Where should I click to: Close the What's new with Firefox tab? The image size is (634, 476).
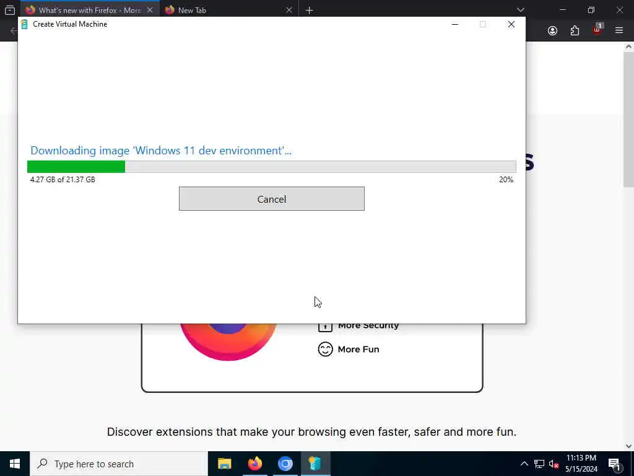(150, 10)
